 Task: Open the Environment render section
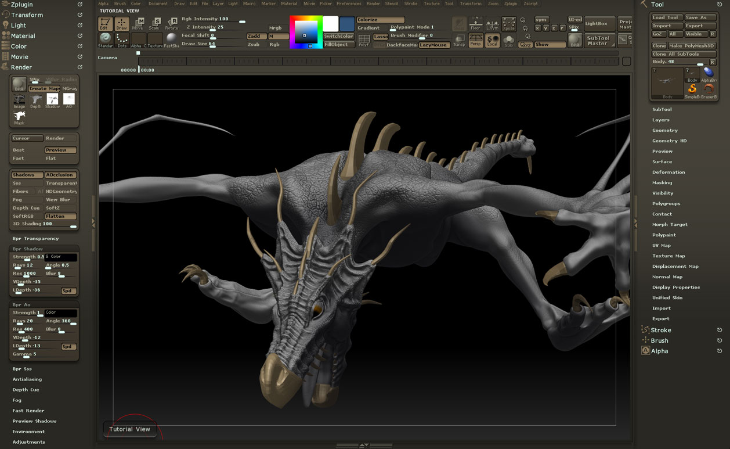[28, 431]
